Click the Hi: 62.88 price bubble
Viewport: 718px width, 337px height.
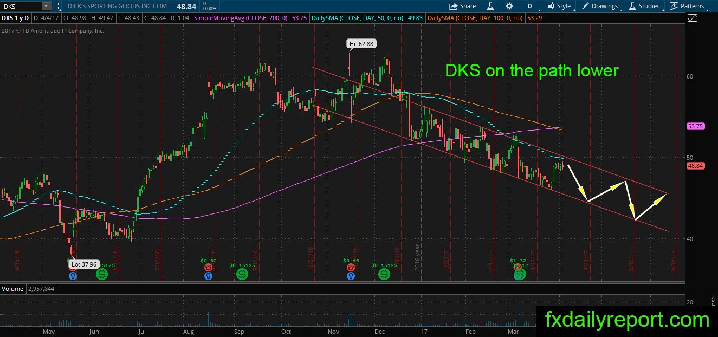coord(361,43)
